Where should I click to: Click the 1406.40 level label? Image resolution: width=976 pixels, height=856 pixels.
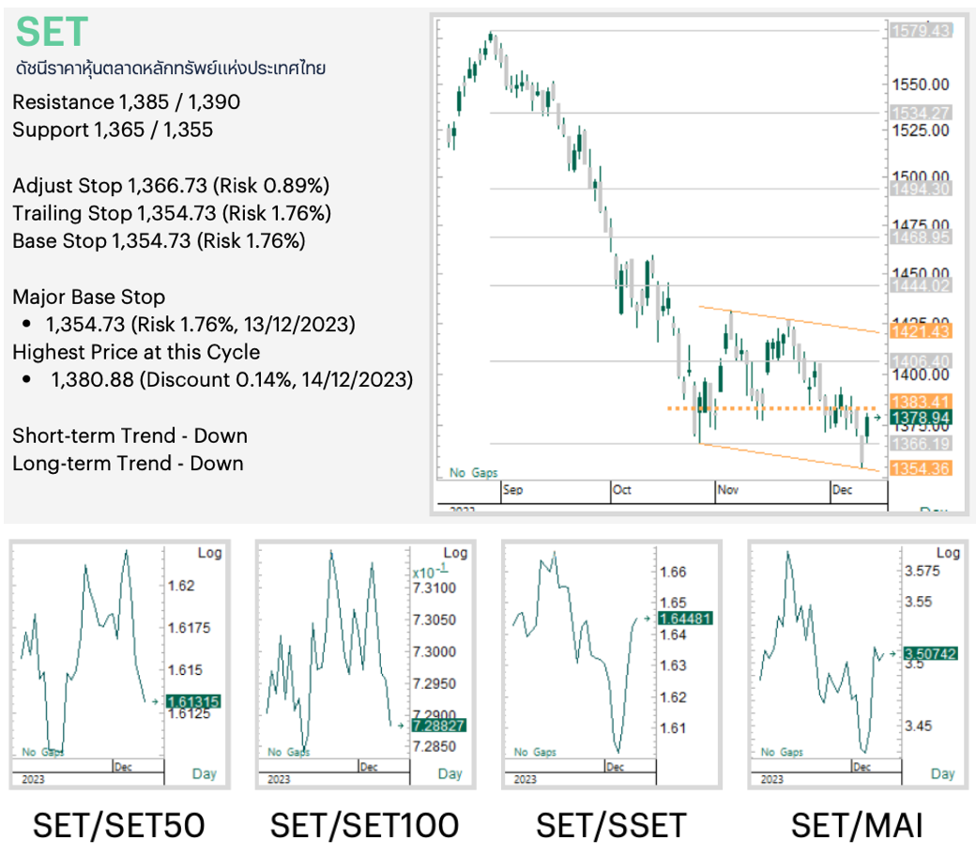tap(920, 361)
